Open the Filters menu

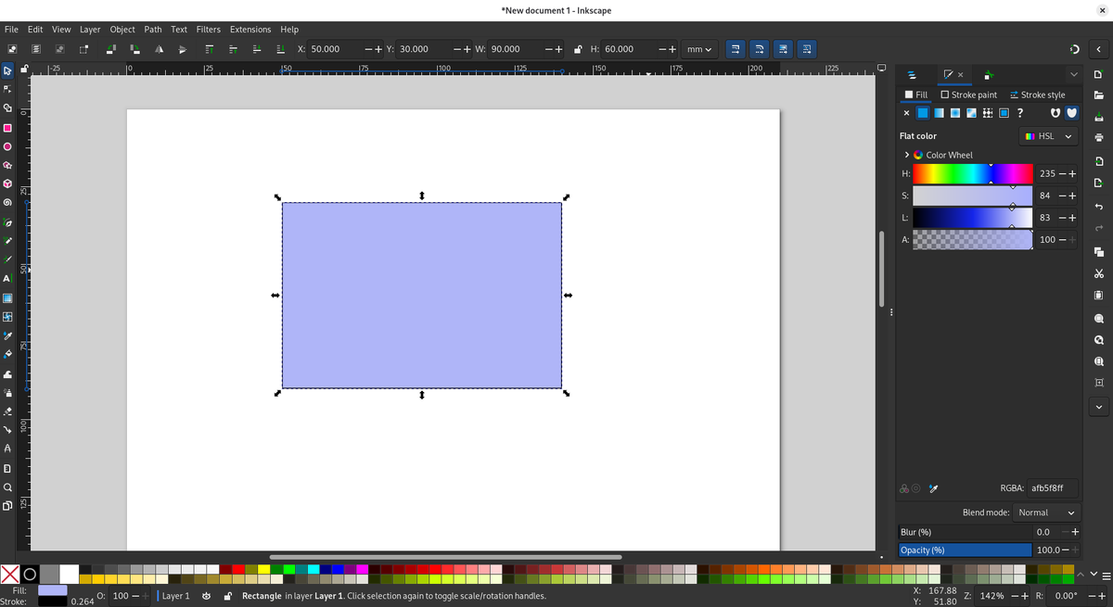click(209, 30)
